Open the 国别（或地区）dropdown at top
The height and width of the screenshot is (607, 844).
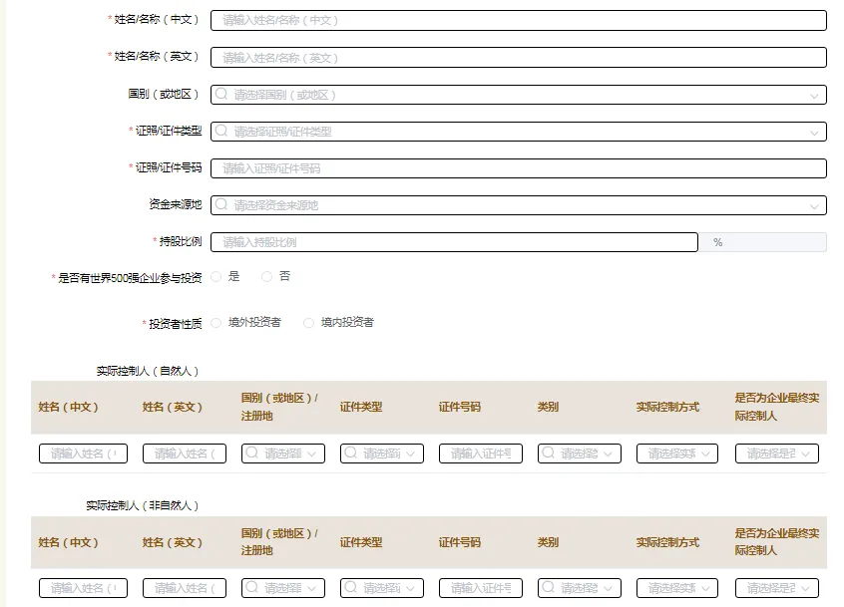pos(519,95)
